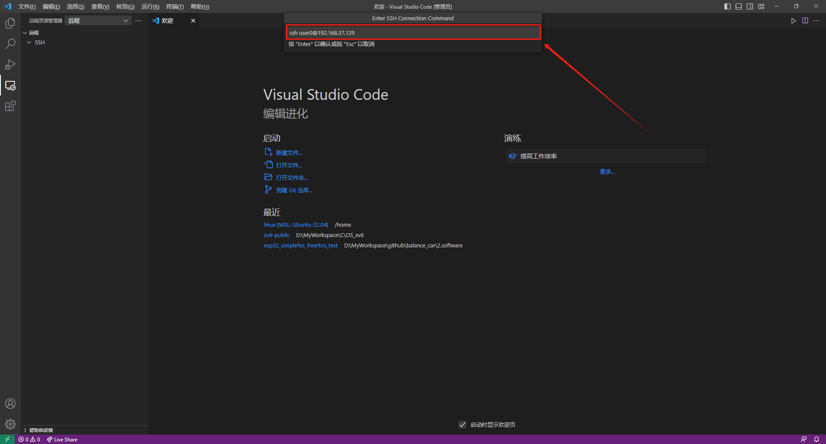This screenshot has width=826, height=444.
Task: Minimize the VS Code window
Action: [777, 6]
